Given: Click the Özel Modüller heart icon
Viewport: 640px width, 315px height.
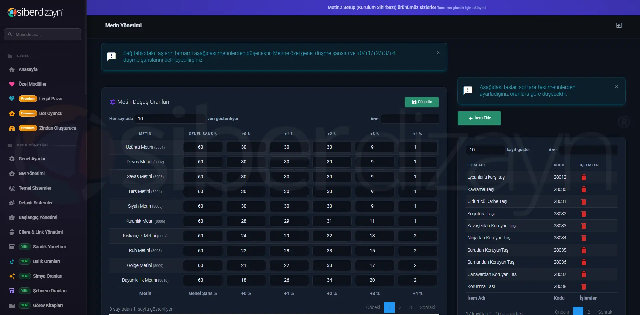Looking at the screenshot, I should click(x=12, y=84).
